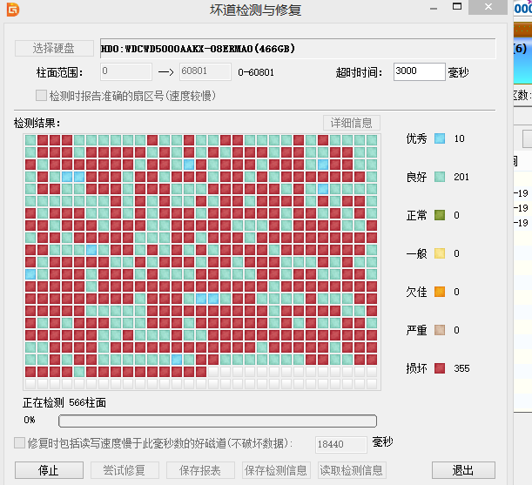Click the 停止 button
532x485 pixels.
click(x=50, y=470)
